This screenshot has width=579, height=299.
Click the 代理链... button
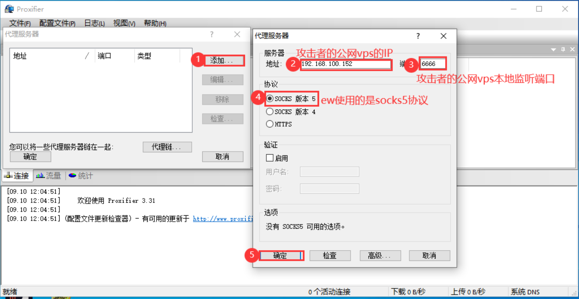click(x=167, y=147)
